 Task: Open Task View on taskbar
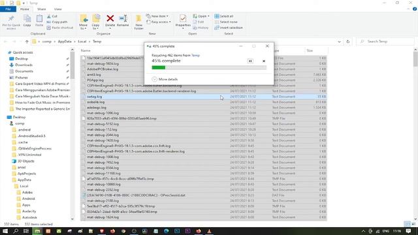pyautogui.click(x=26, y=231)
